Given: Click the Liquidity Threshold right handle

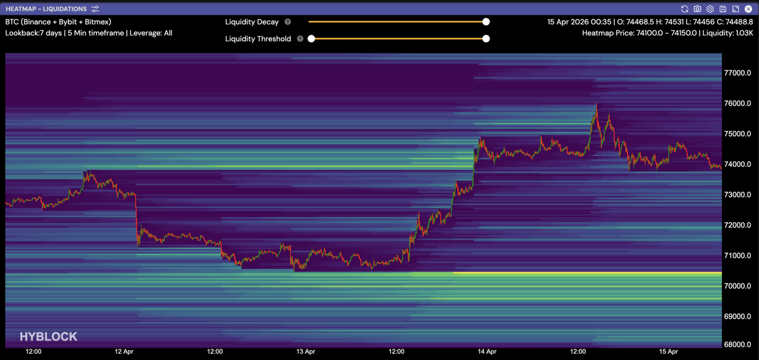Looking at the screenshot, I should [486, 39].
